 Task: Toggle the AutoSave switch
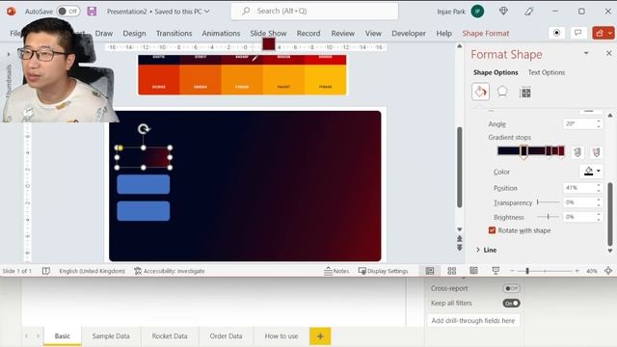coord(68,11)
